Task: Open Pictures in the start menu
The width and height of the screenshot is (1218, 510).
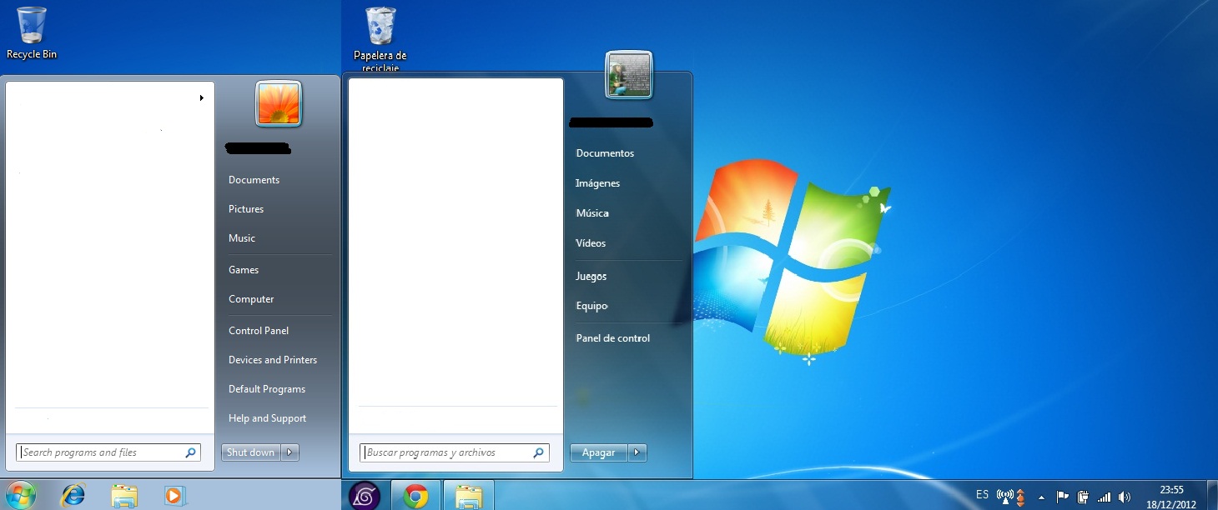Action: click(246, 209)
